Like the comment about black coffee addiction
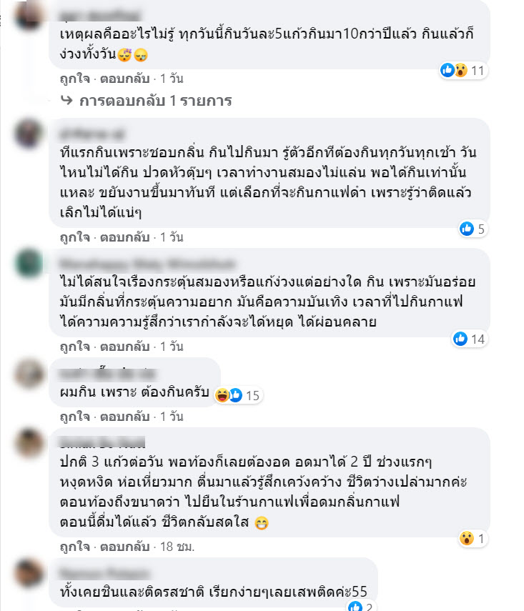 [x=75, y=237]
